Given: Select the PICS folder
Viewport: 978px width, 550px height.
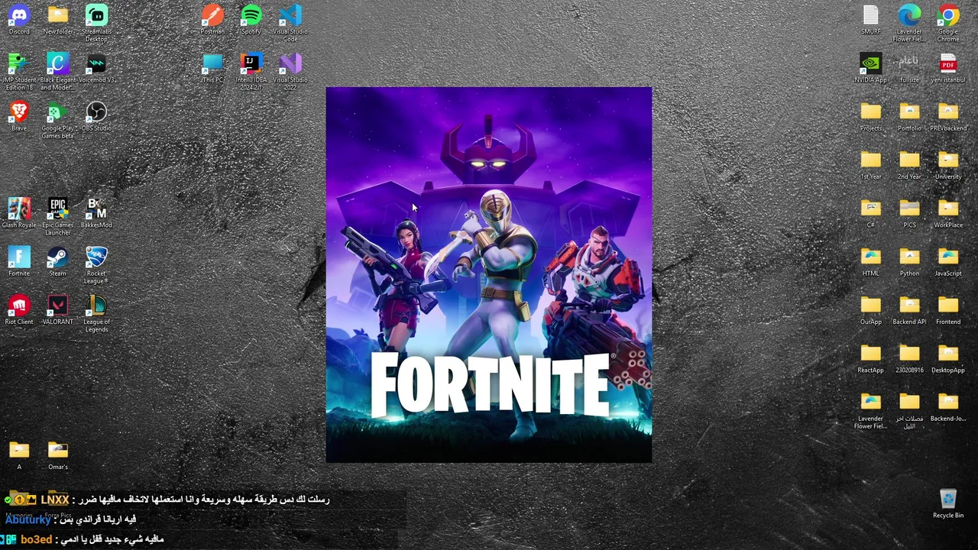Looking at the screenshot, I should click(x=909, y=214).
